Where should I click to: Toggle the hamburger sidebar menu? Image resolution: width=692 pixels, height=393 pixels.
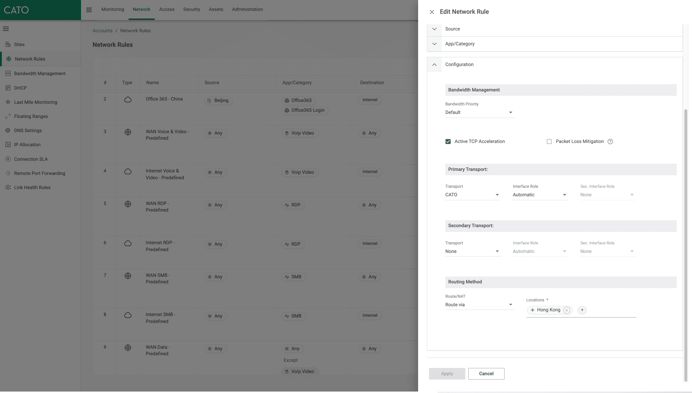[6, 29]
